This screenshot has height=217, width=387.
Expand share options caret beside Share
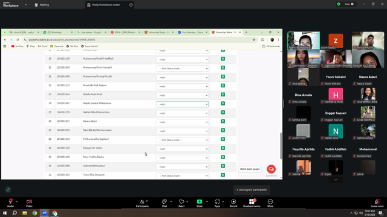pos(207,201)
